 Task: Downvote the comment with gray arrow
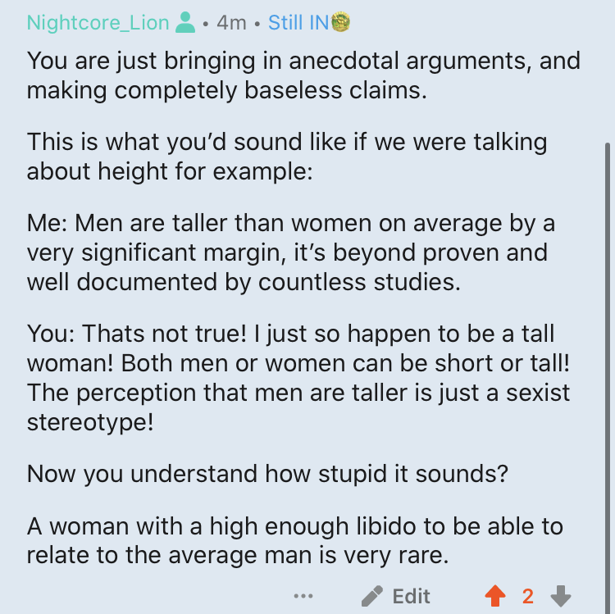561,596
